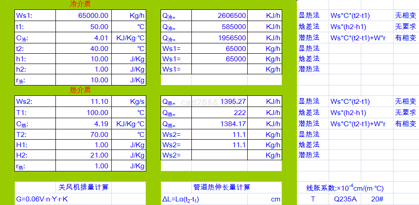Select the cell with value 4.01
This screenshot has height=205, width=419.
84,38
